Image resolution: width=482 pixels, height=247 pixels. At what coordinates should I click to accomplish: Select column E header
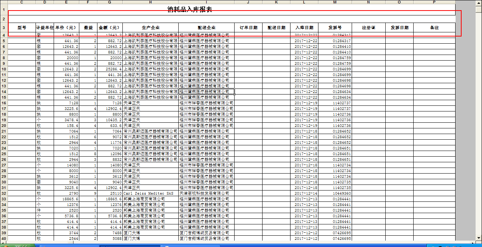pyautogui.click(x=66, y=2)
